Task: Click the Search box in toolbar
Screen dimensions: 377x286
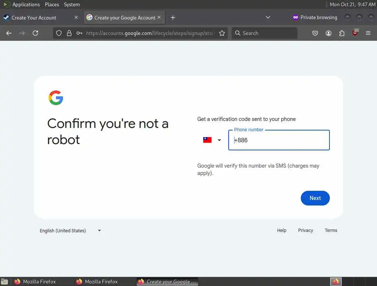Action: (x=264, y=33)
